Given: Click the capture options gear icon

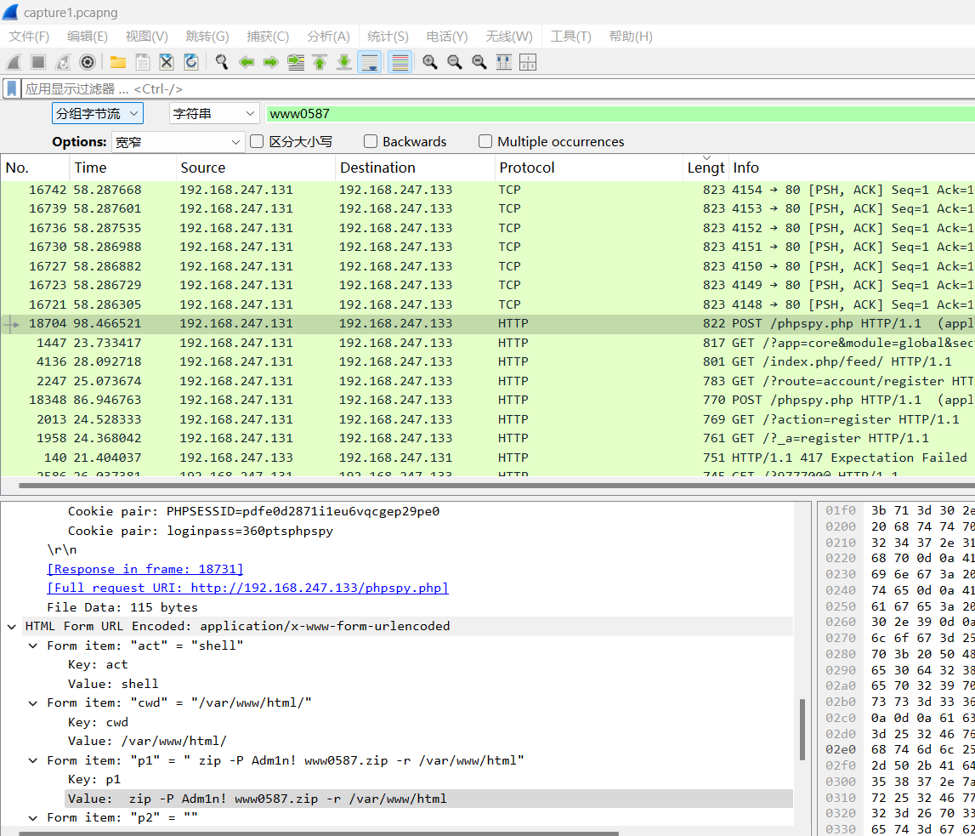Looking at the screenshot, I should tap(87, 62).
